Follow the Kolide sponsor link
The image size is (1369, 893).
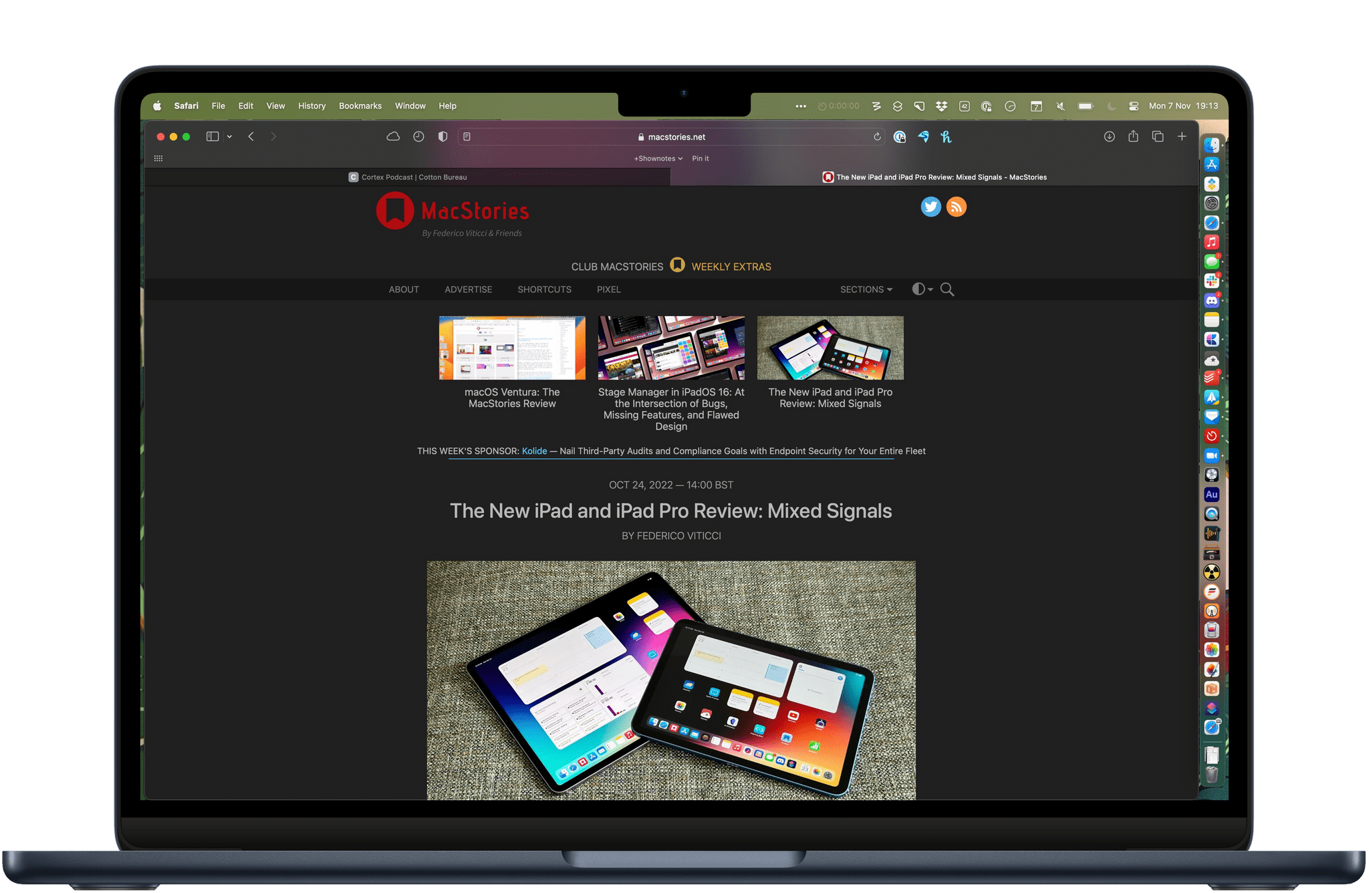click(x=534, y=451)
